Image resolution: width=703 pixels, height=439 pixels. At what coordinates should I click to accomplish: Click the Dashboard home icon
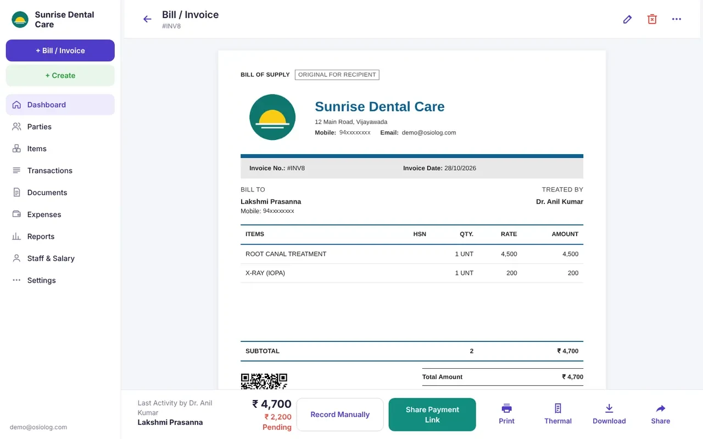point(16,105)
